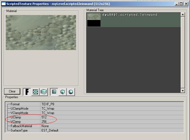190x140 pixels.
Task: Maximize the ScriptedTexture Properties window
Action: (x=181, y=4)
